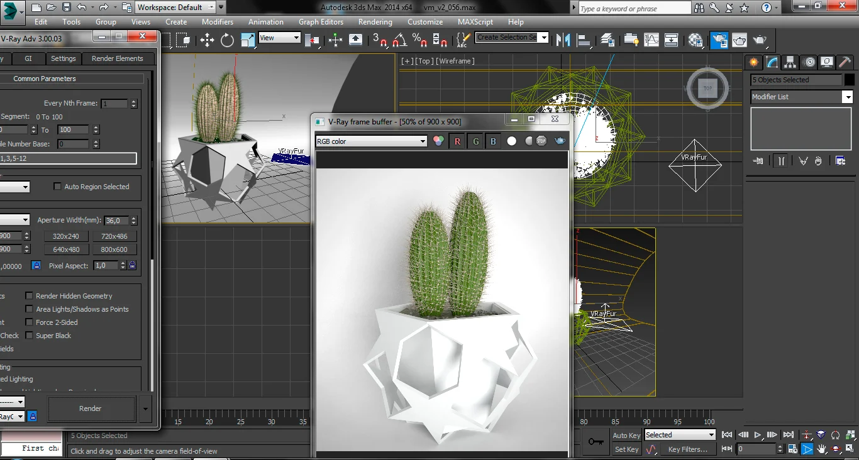This screenshot has width=859, height=460.
Task: Toggle Pixel Aspect lock icon
Action: 132,266
